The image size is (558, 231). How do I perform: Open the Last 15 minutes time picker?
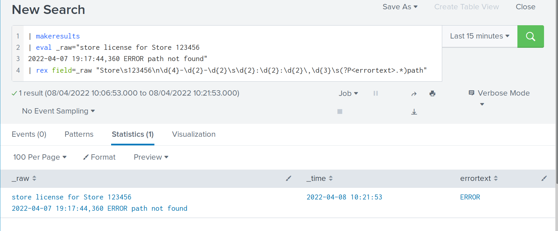[479, 36]
